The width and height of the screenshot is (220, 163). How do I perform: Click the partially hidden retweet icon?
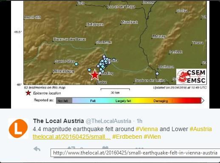pos(71,148)
